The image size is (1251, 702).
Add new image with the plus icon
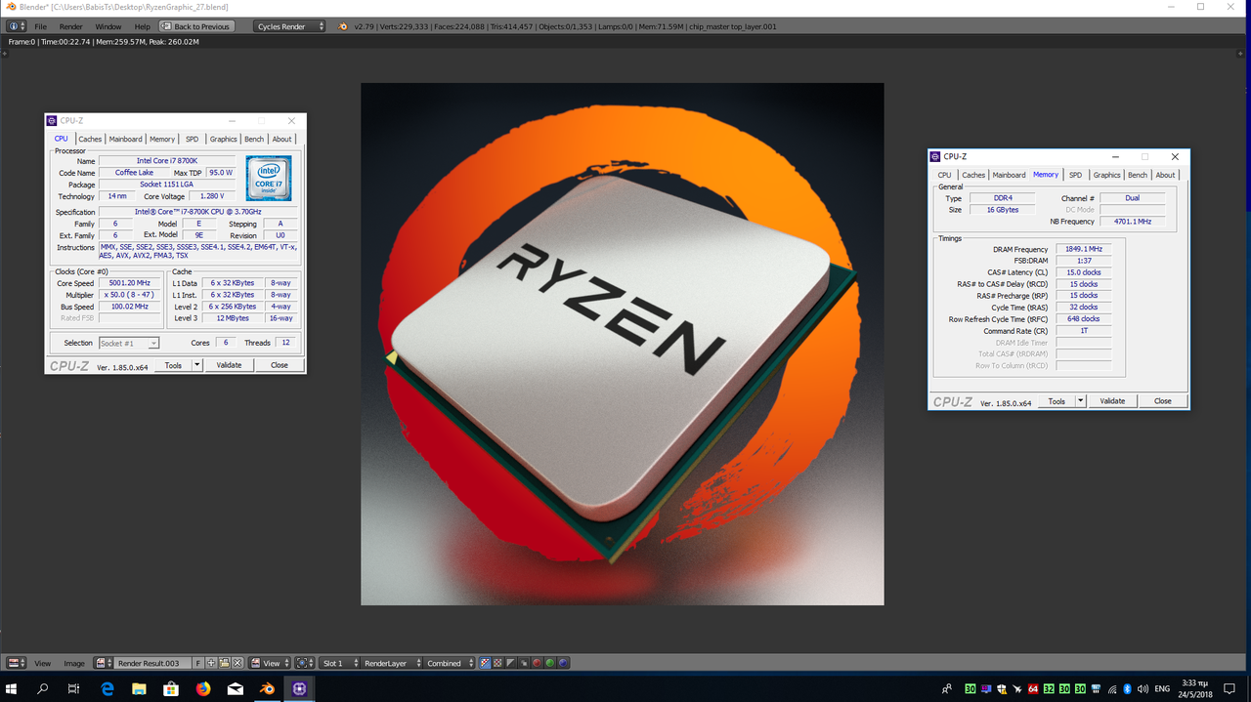tap(212, 663)
